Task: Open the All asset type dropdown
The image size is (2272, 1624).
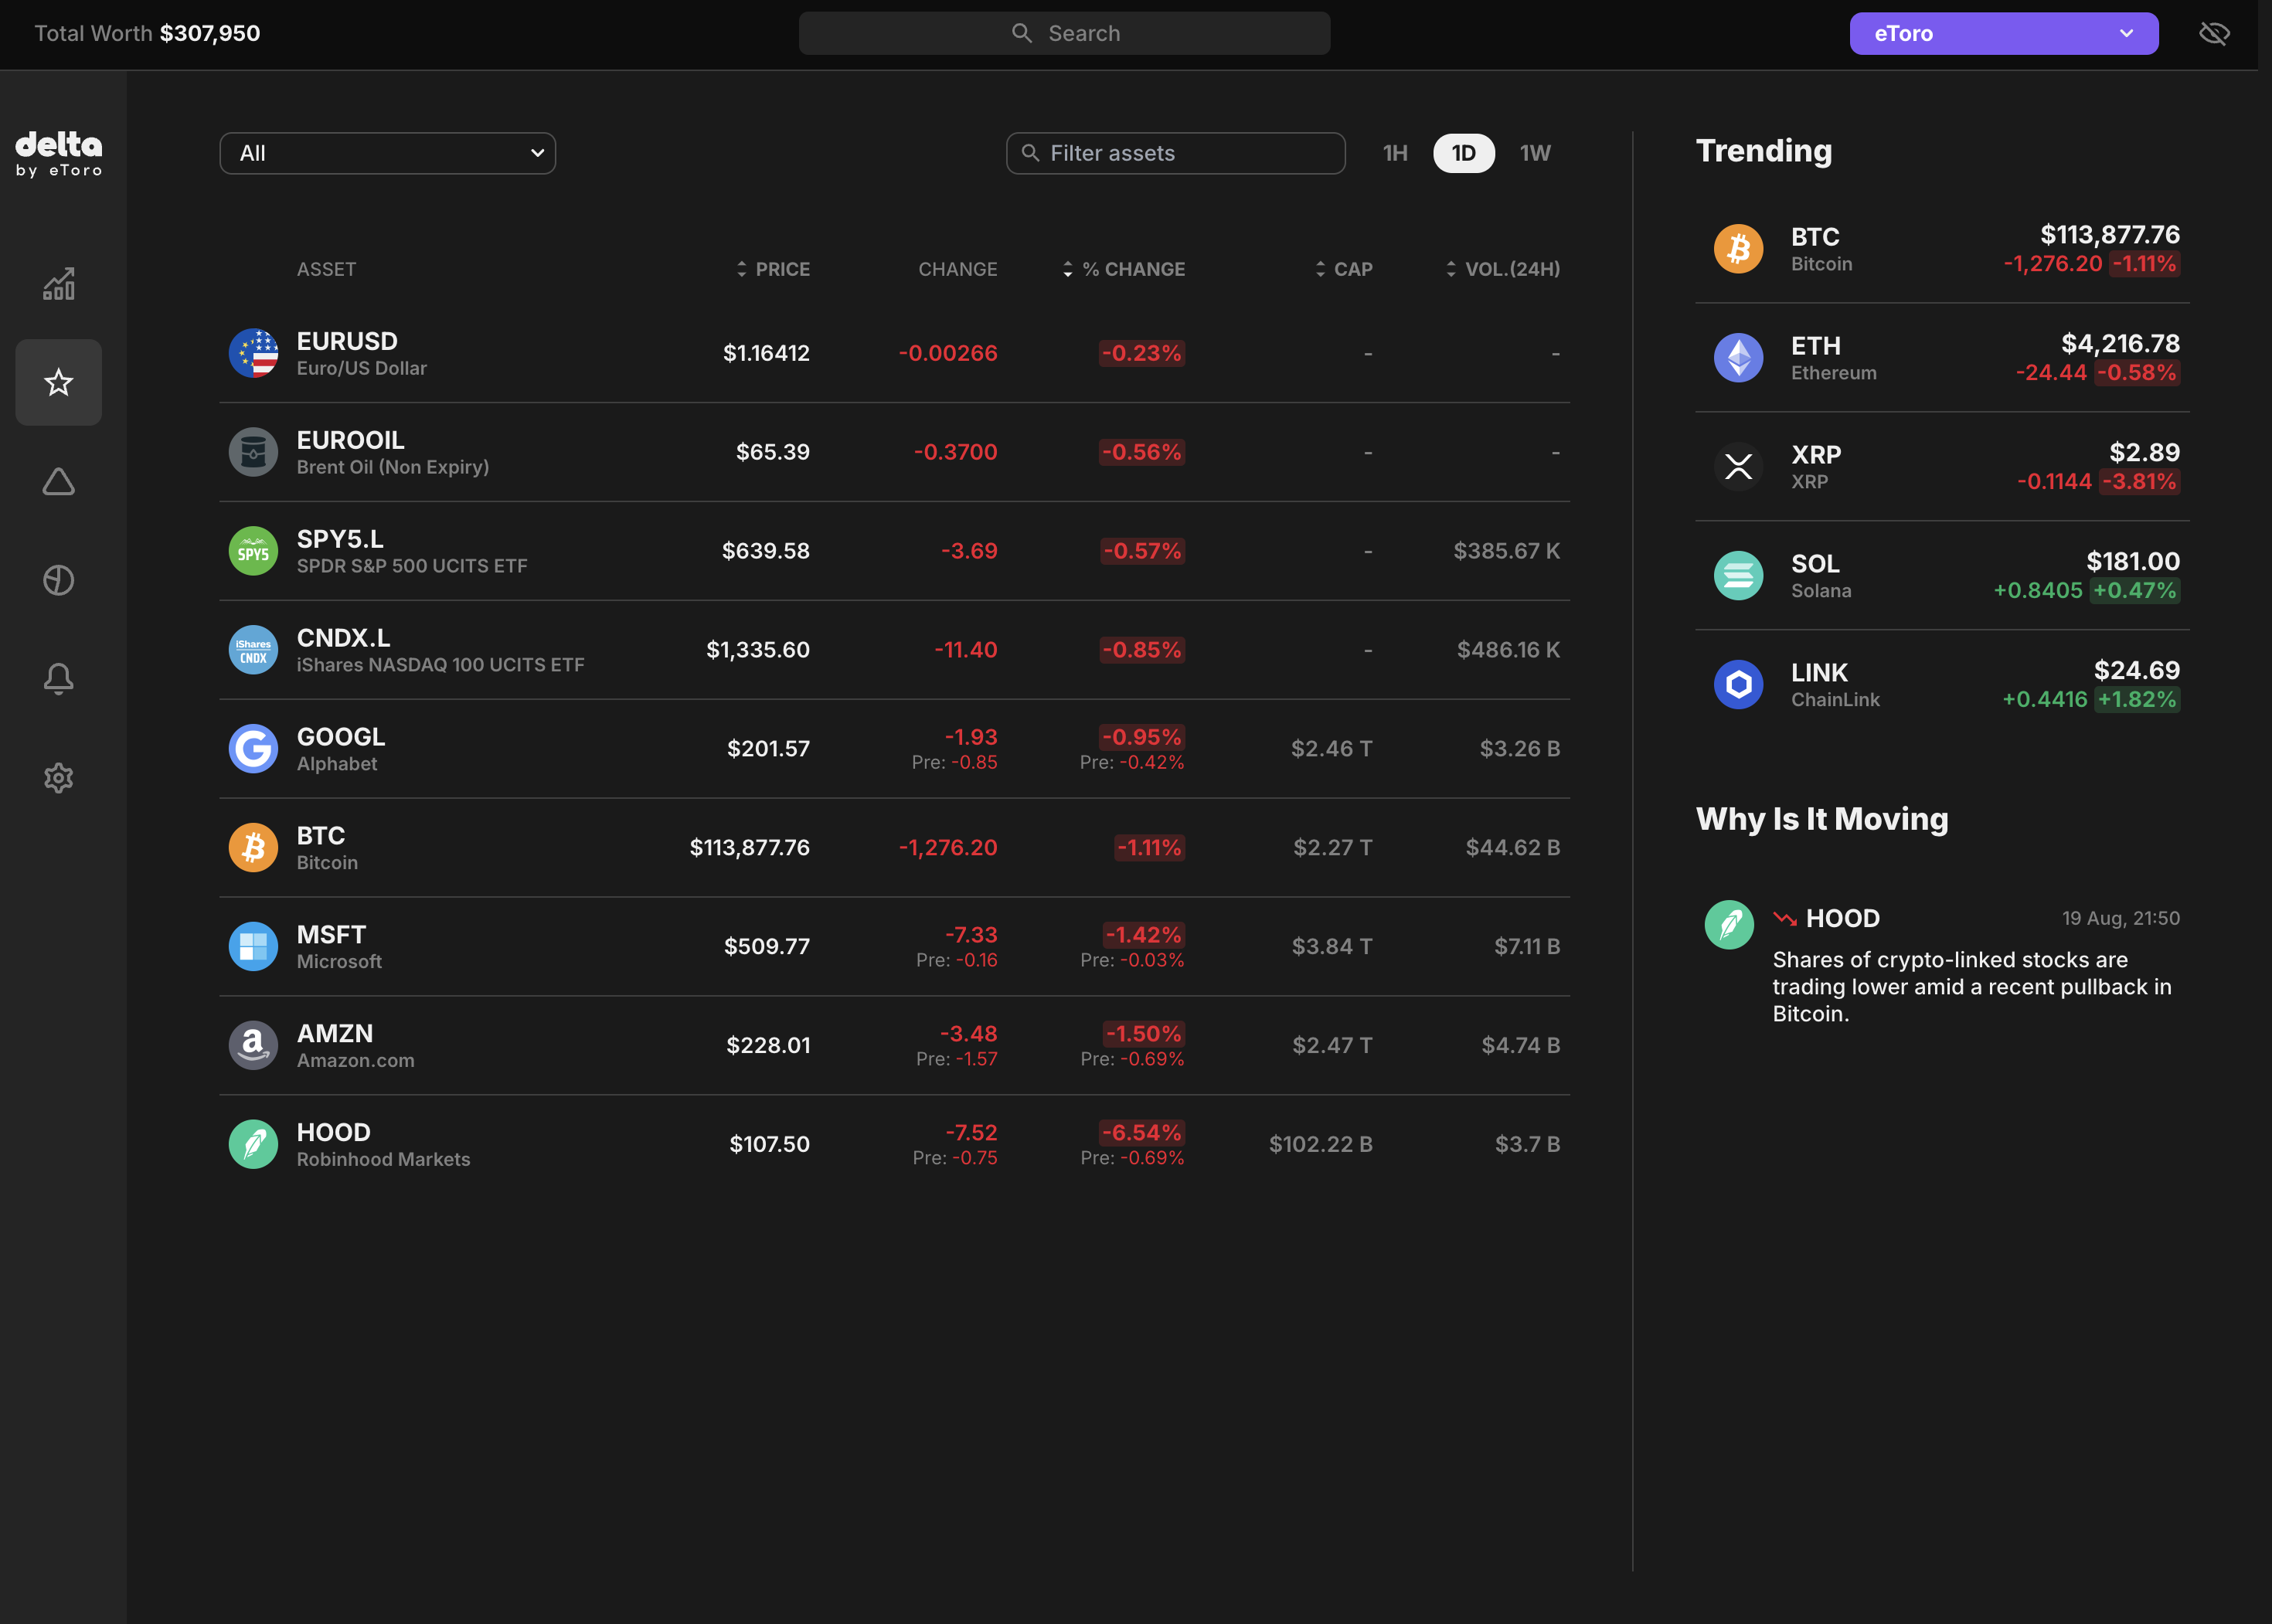Action: (x=387, y=153)
